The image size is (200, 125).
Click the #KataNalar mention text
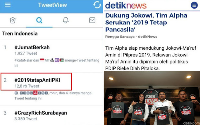pyautogui.click(x=23, y=60)
